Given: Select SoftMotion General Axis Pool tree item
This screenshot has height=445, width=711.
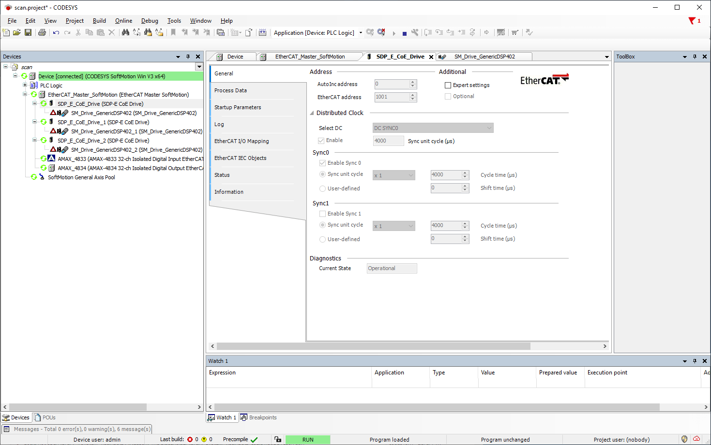Looking at the screenshot, I should [x=81, y=177].
